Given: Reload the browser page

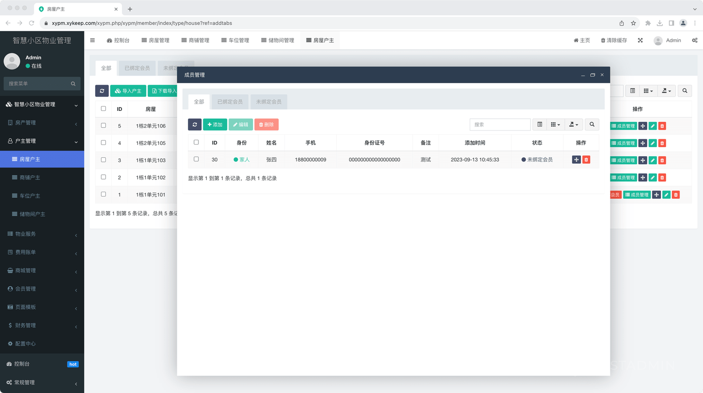Looking at the screenshot, I should point(31,23).
